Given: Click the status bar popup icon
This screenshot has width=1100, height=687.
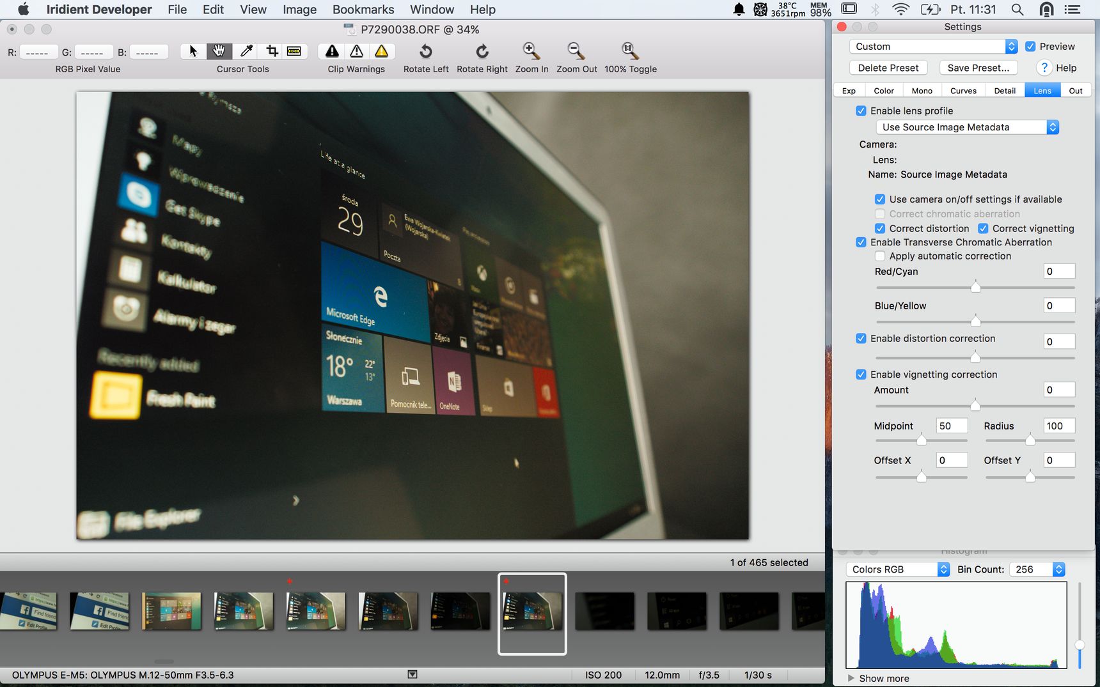Looking at the screenshot, I should [412, 674].
